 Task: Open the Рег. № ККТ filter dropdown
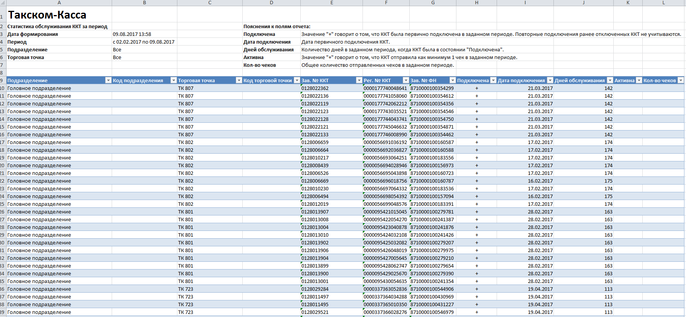pyautogui.click(x=406, y=80)
